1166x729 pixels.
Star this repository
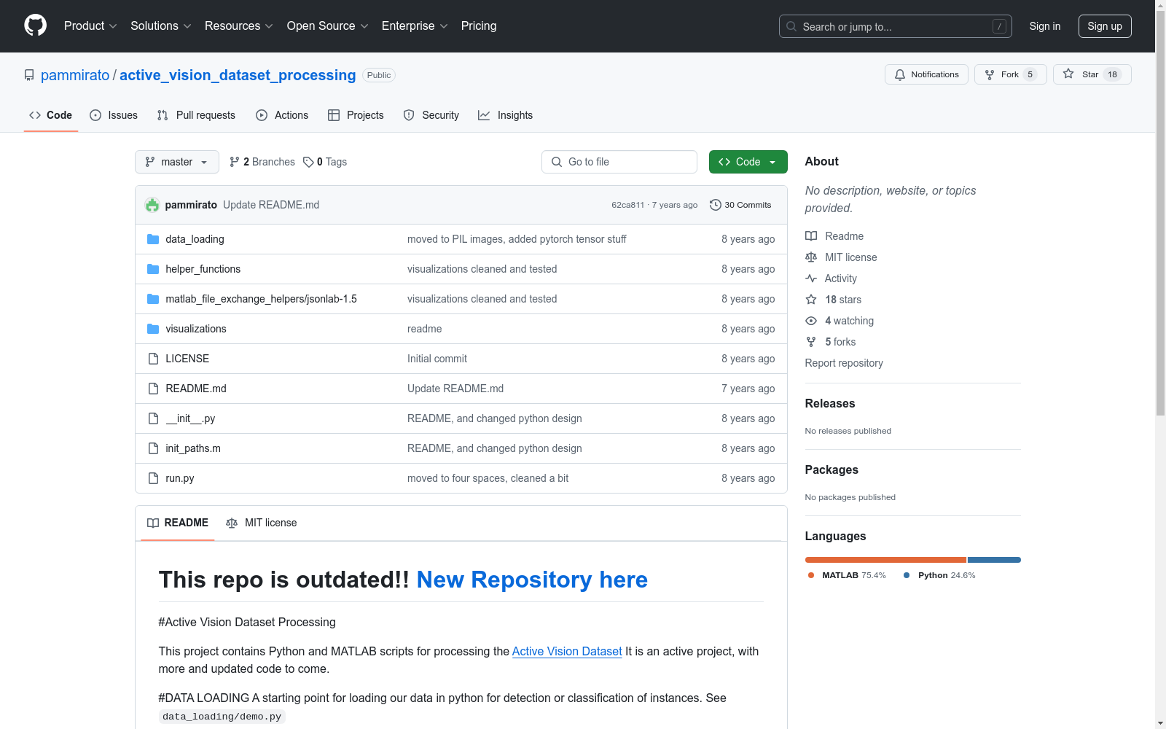1092,74
